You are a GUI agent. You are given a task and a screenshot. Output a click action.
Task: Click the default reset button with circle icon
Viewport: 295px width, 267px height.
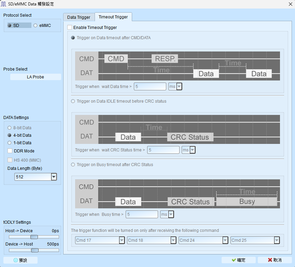[20, 260]
